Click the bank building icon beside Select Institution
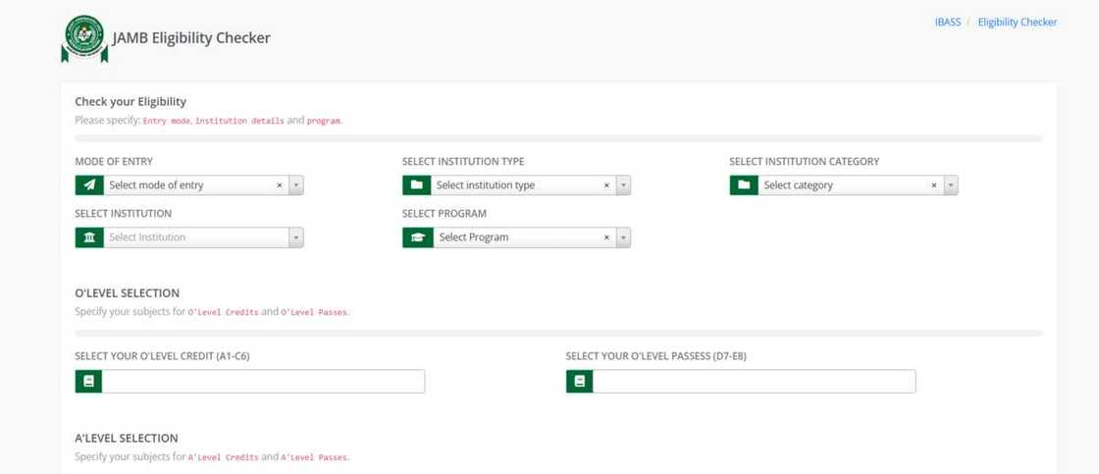The height and width of the screenshot is (474, 1099). [x=89, y=237]
